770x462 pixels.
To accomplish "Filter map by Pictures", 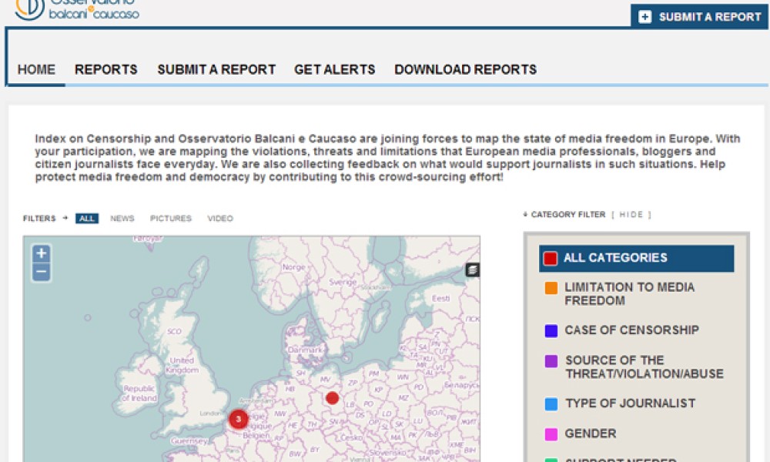I will point(171,219).
